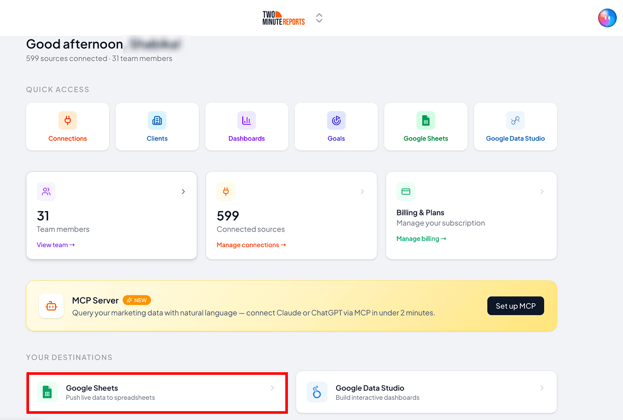
Task: Follow the Manage billing link
Action: [422, 239]
